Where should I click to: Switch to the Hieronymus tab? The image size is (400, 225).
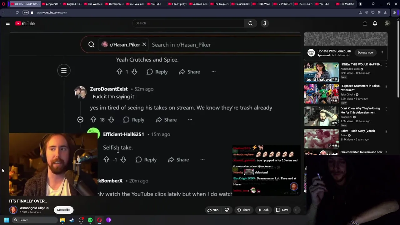[x=114, y=4]
